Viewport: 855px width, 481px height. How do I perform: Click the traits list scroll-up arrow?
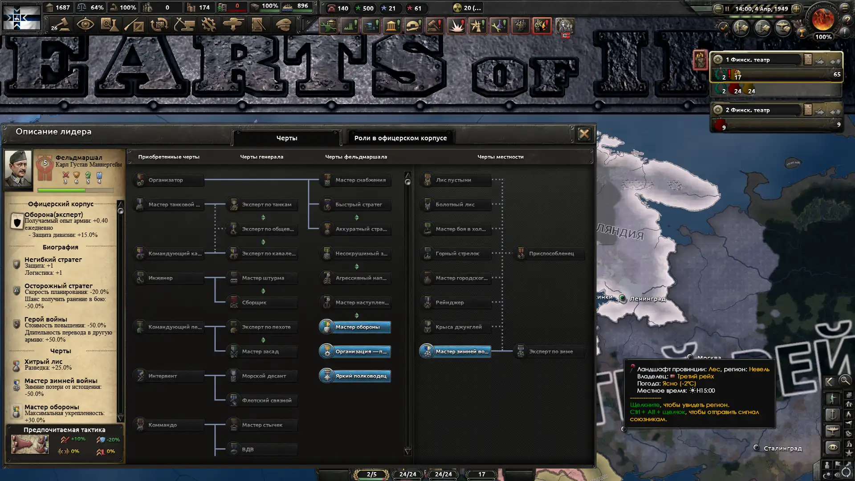(x=407, y=174)
